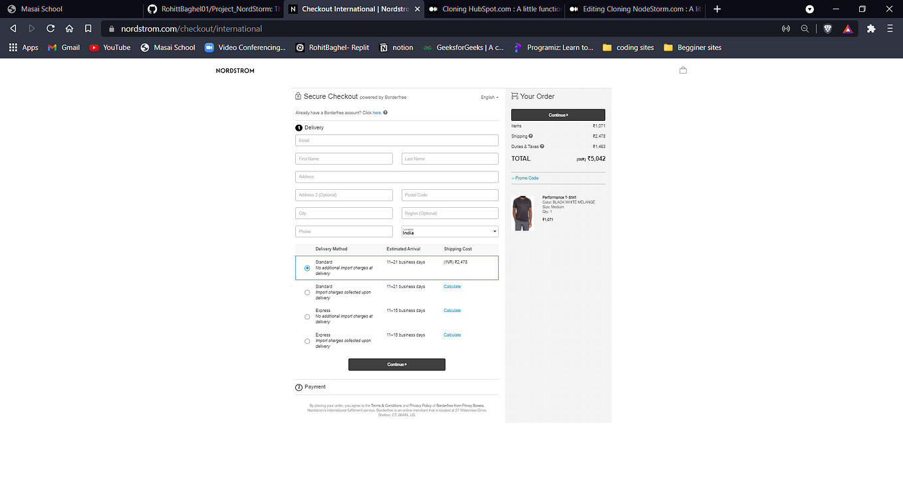Click the page zoom magnifier icon
The height and width of the screenshot is (484, 903).
(x=805, y=29)
